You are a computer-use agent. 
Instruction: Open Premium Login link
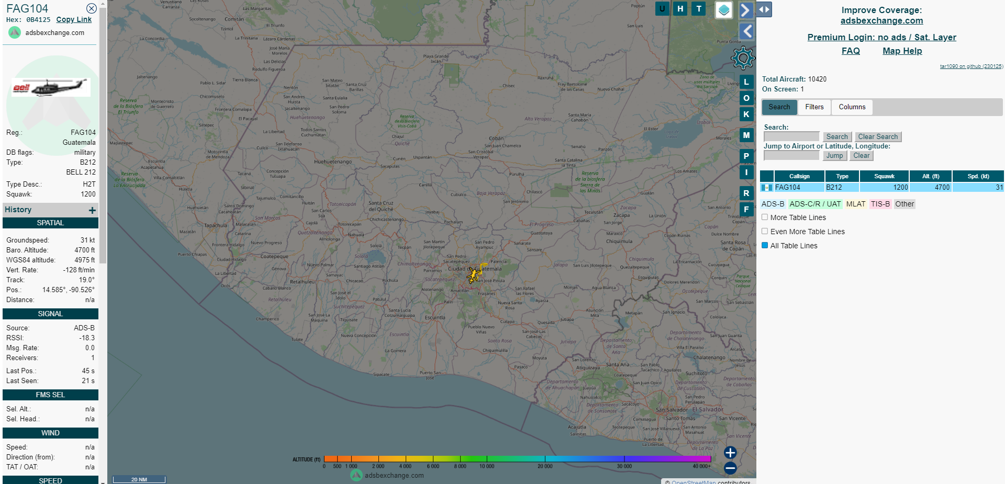(x=881, y=37)
